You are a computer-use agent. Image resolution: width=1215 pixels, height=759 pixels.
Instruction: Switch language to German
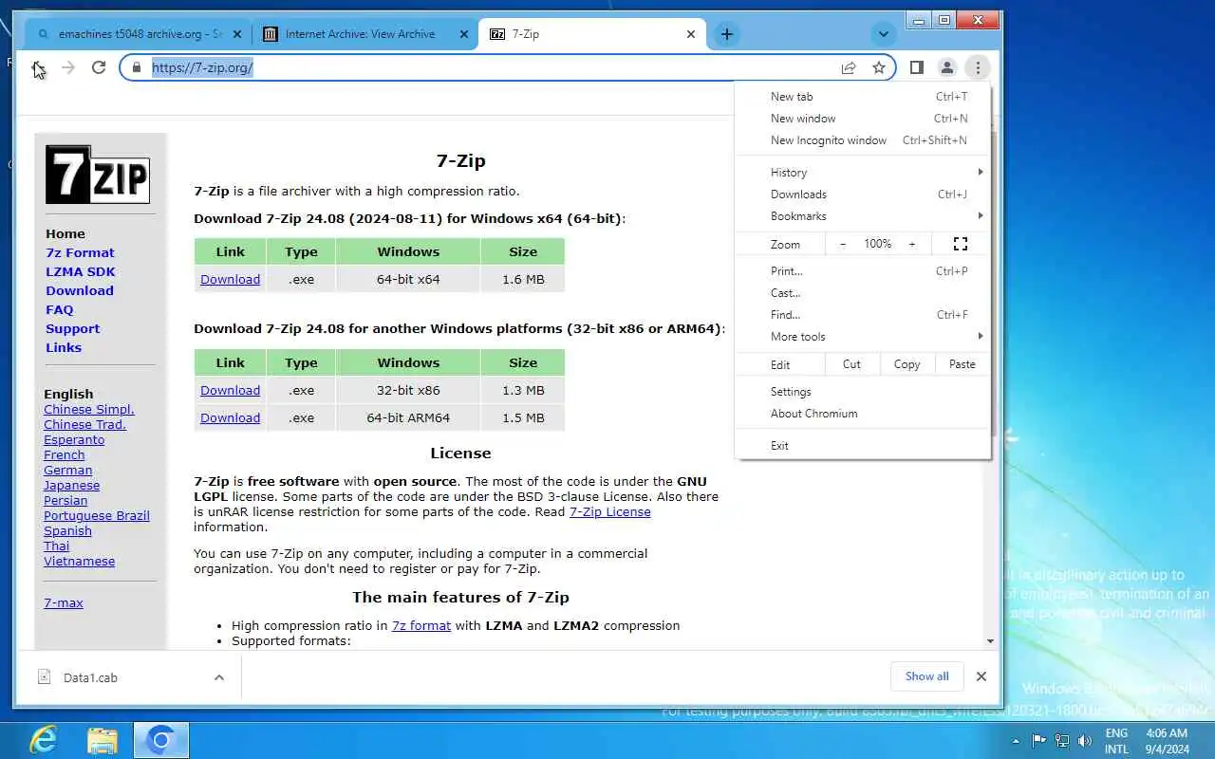tap(67, 470)
